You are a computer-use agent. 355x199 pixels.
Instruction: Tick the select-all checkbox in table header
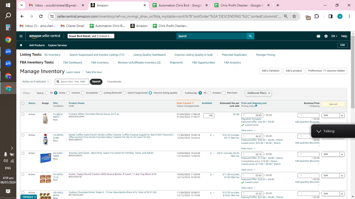tap(23, 103)
